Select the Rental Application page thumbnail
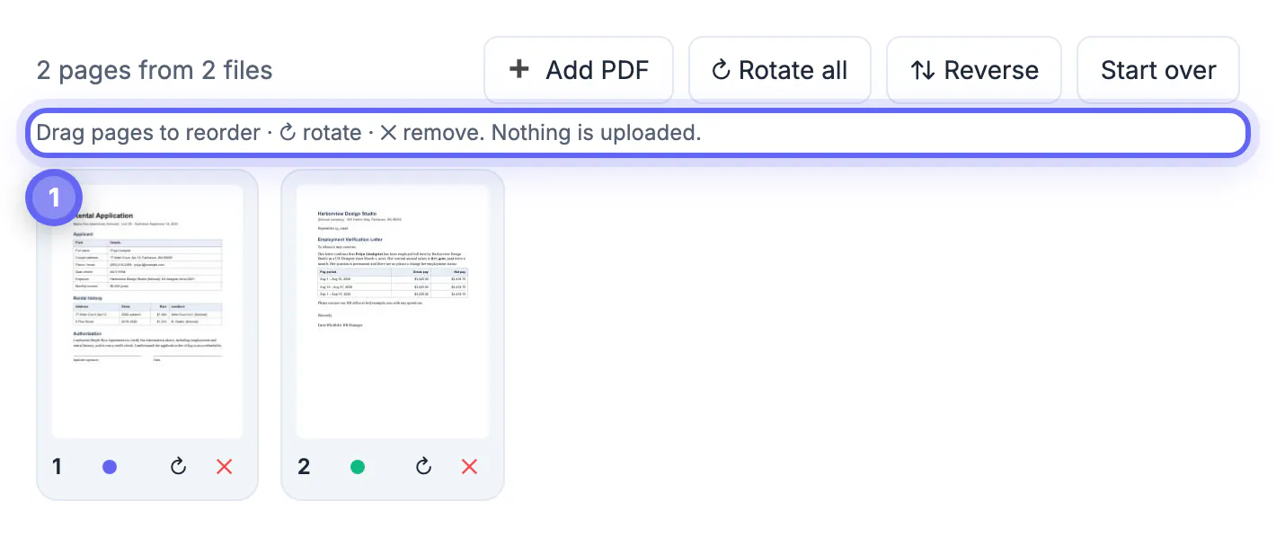Image resolution: width=1276 pixels, height=537 pixels. point(147,312)
